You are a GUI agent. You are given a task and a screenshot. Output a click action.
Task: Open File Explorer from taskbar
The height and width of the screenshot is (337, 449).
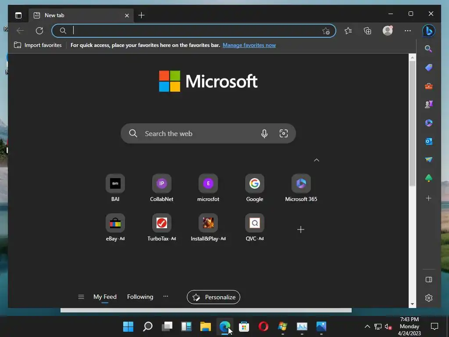click(205, 326)
